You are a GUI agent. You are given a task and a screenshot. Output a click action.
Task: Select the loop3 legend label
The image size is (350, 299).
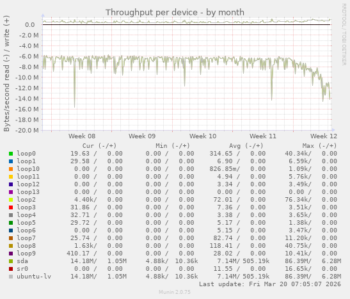point(26,207)
